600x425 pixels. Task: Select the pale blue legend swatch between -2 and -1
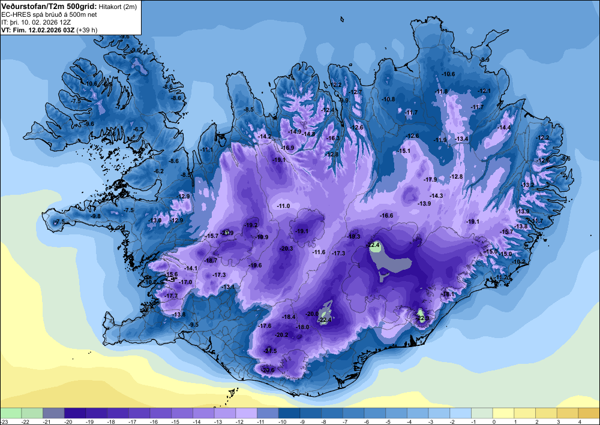coord(461,413)
